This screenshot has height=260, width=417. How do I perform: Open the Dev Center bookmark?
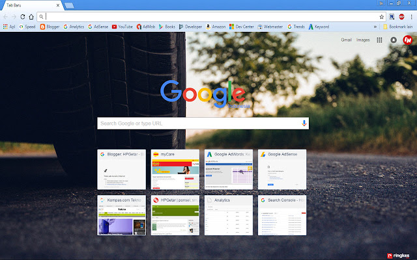click(x=242, y=27)
